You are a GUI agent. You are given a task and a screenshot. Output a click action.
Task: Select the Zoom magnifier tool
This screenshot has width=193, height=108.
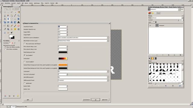(18, 16)
